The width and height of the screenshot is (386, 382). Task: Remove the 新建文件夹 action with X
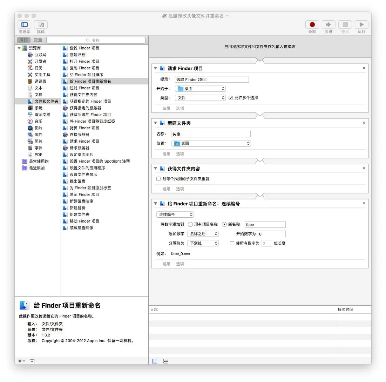pyautogui.click(x=364, y=123)
